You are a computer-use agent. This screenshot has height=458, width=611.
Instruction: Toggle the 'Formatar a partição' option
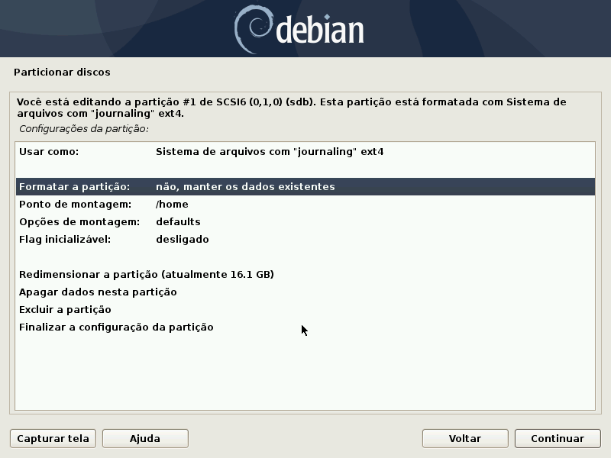pyautogui.click(x=305, y=186)
